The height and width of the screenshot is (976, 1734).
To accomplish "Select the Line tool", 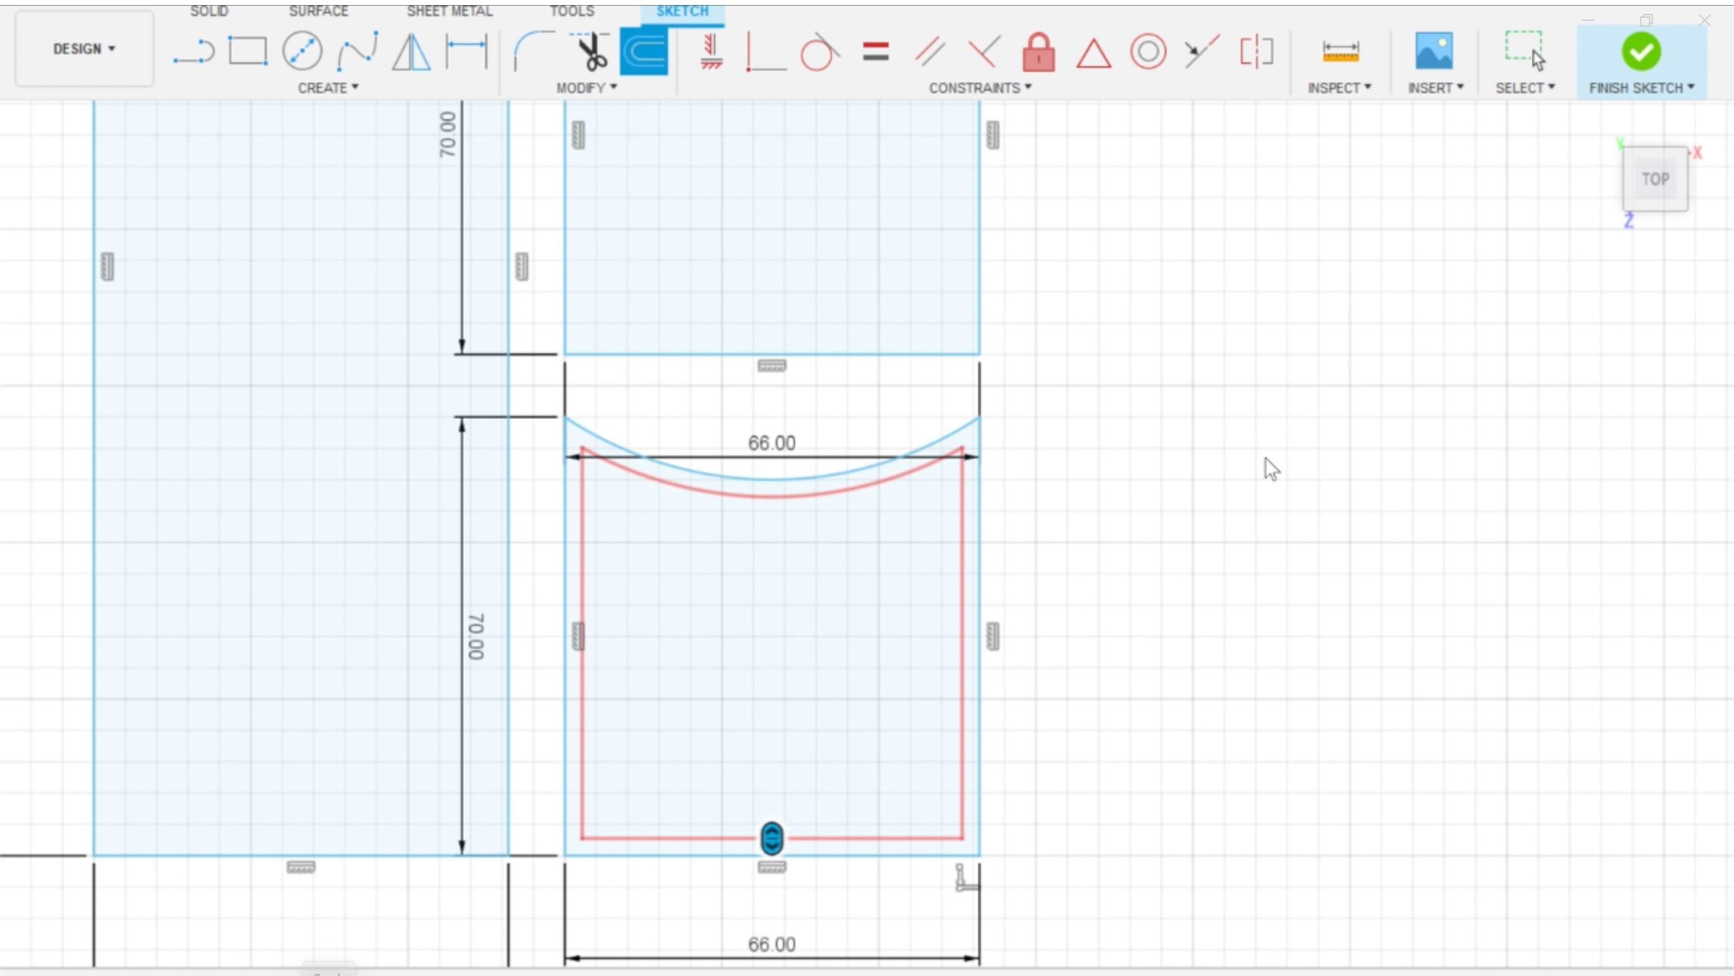I will point(193,52).
